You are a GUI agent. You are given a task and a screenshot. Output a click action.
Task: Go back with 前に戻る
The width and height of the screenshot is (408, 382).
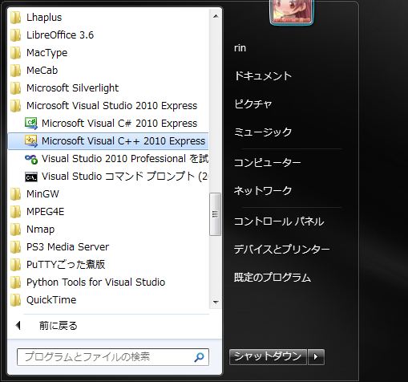(59, 326)
